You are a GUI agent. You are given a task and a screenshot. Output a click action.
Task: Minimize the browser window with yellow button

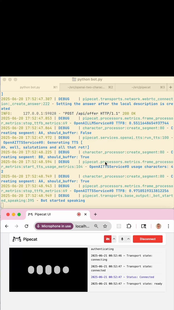[13, 214]
